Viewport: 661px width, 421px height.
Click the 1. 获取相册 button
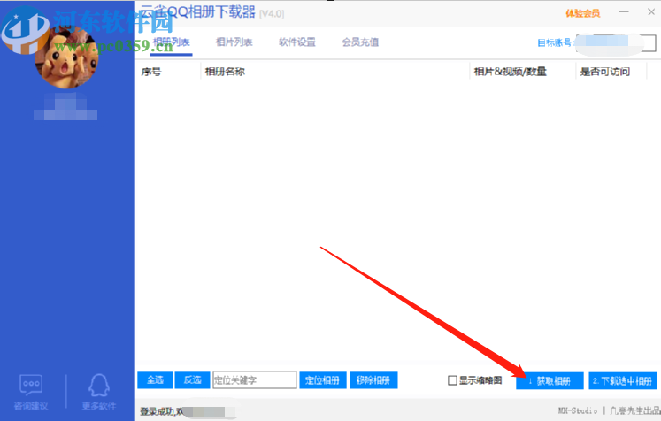pyautogui.click(x=550, y=381)
